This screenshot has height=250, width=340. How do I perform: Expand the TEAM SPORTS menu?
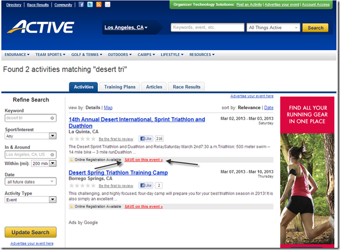click(50, 55)
